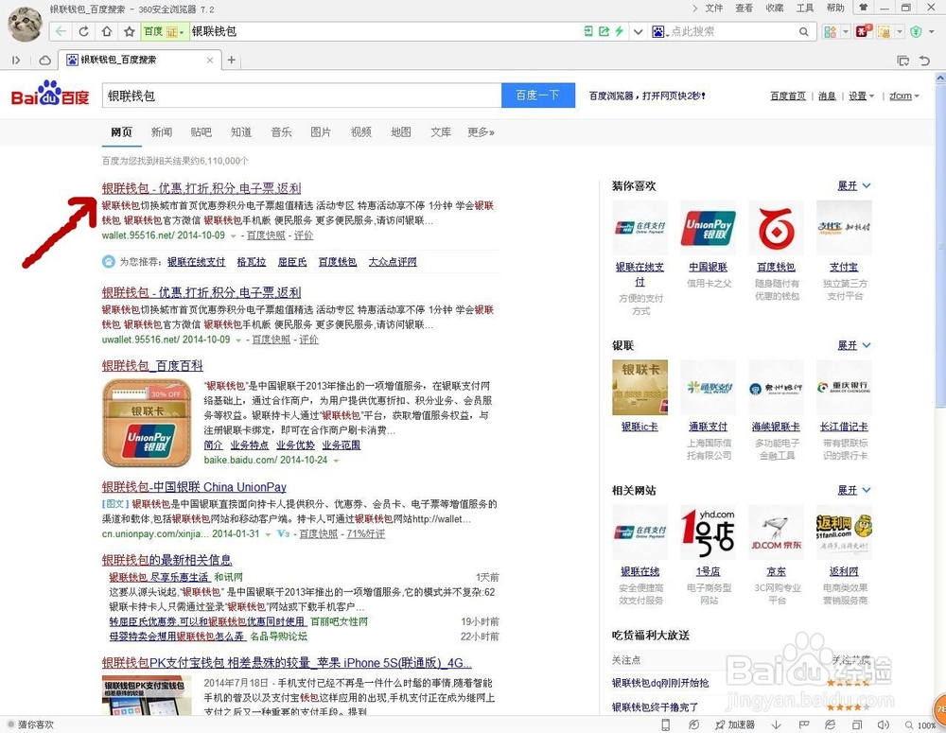946x733 pixels.
Task: Click the skin shirt icon in title bar
Action: pos(864,8)
